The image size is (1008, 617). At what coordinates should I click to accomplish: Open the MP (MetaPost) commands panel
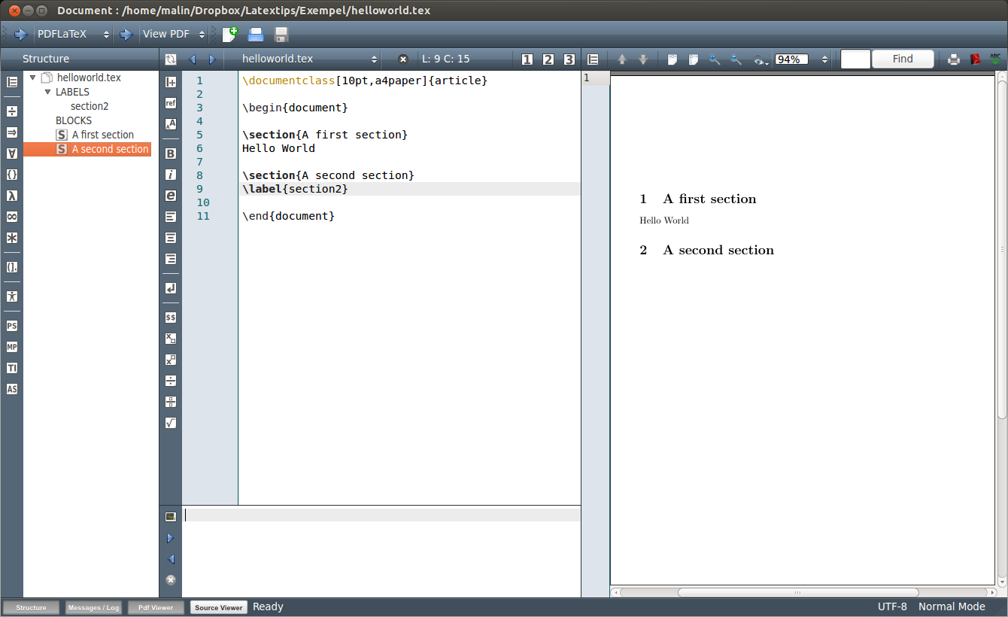click(12, 347)
